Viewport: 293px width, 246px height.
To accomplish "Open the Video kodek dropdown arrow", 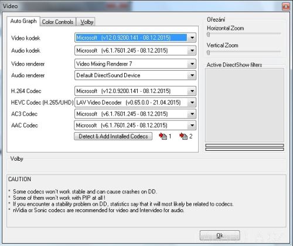I will coord(192,37).
